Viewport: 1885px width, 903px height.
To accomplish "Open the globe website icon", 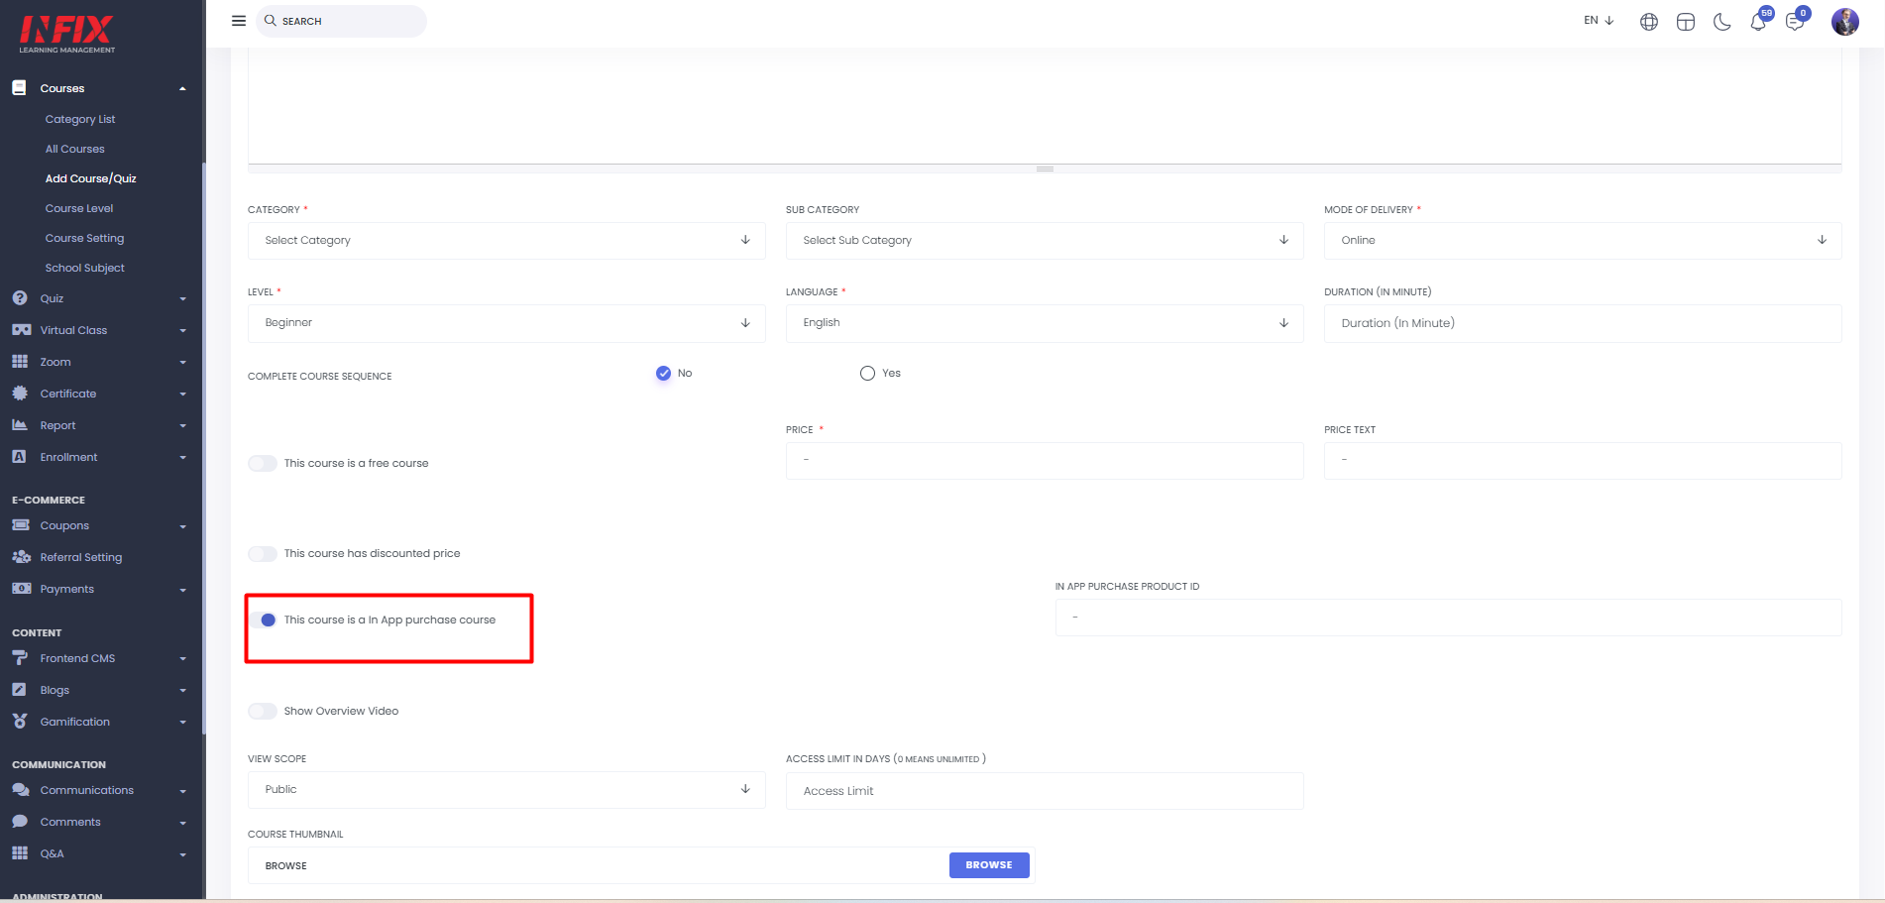I will pyautogui.click(x=1649, y=22).
